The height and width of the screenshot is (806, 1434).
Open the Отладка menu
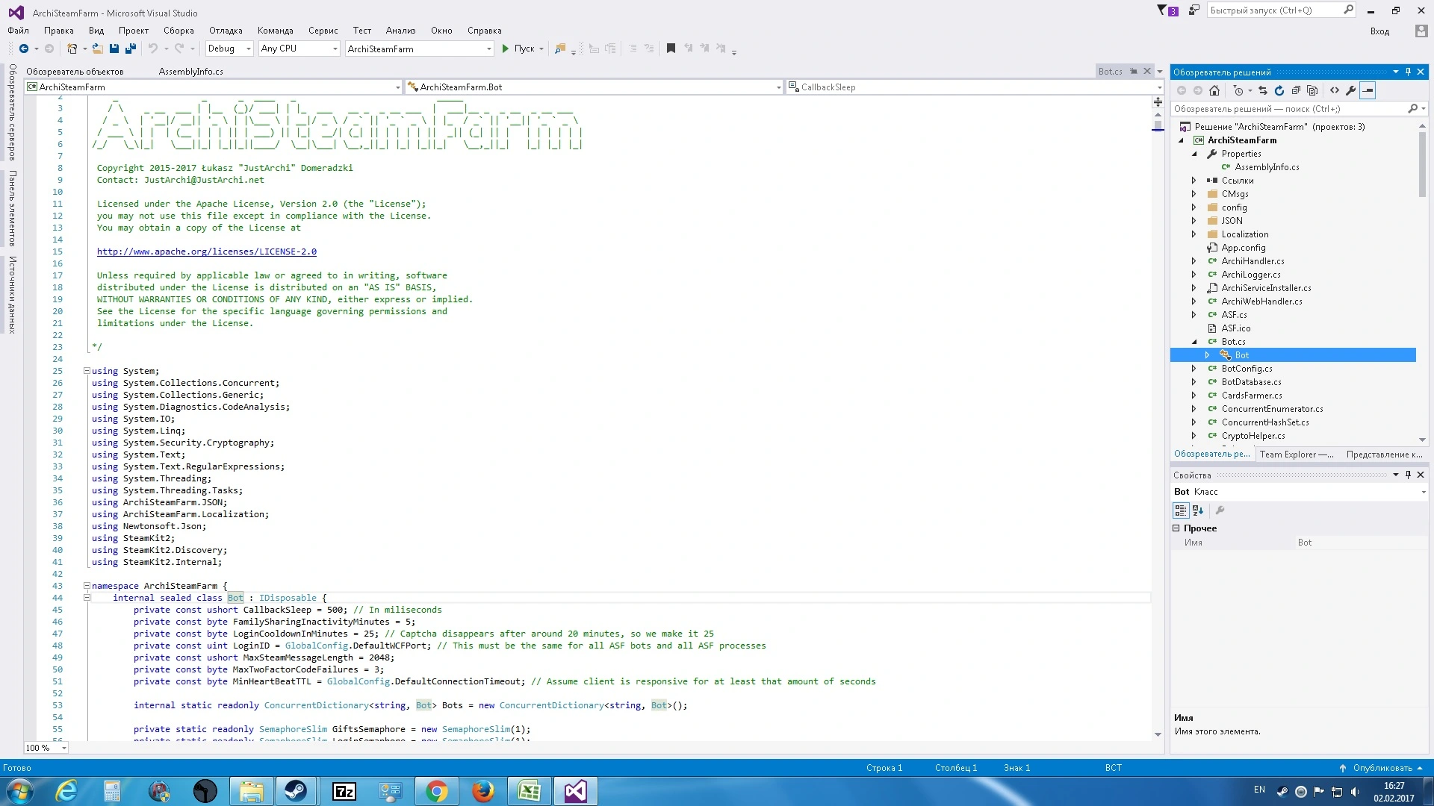[x=226, y=31]
